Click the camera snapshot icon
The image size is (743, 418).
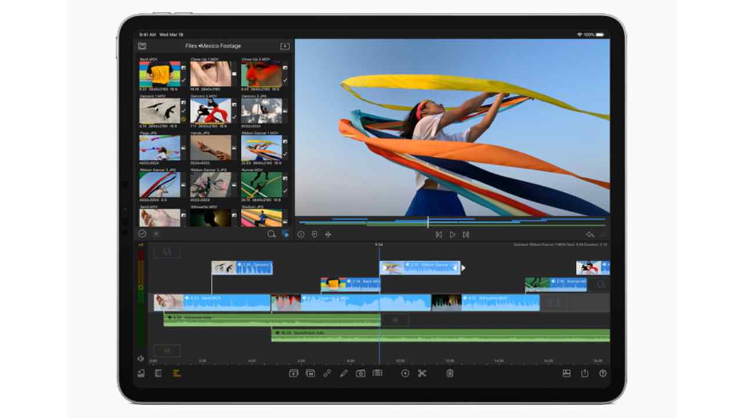tap(360, 373)
